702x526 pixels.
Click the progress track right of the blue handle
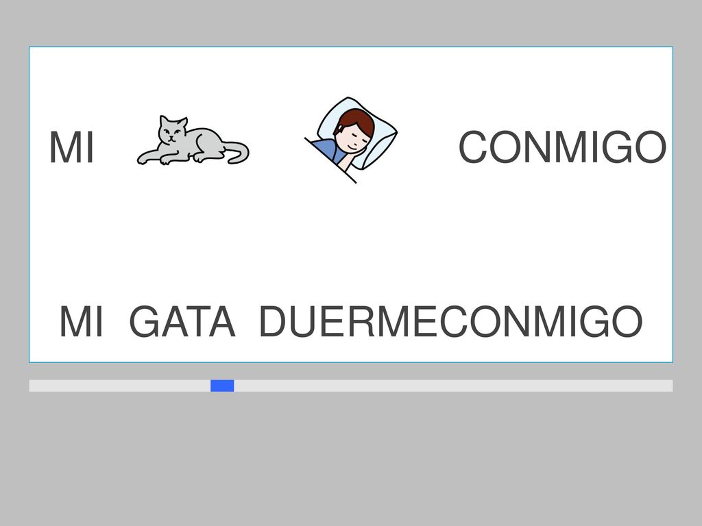[x=453, y=386]
